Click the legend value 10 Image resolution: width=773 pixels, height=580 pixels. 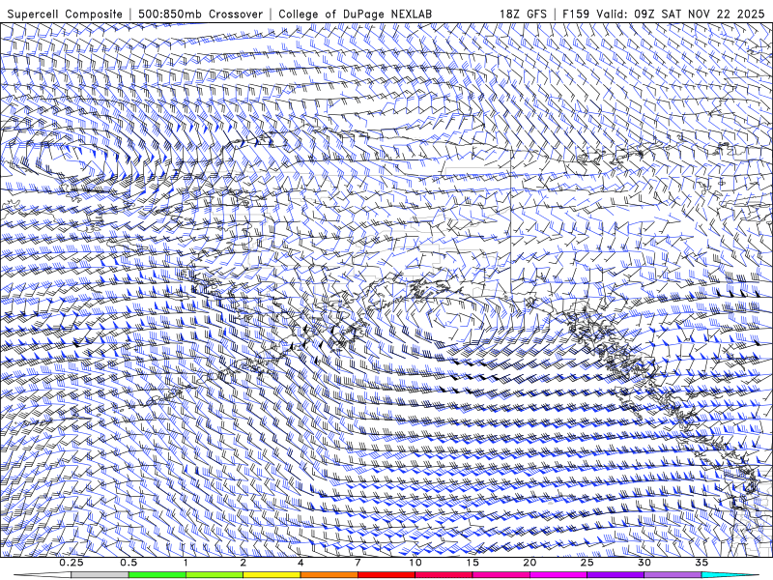[x=415, y=563]
